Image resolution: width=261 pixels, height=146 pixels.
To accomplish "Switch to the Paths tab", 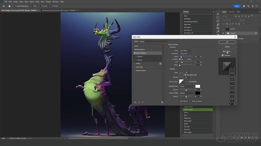I will (239, 12).
